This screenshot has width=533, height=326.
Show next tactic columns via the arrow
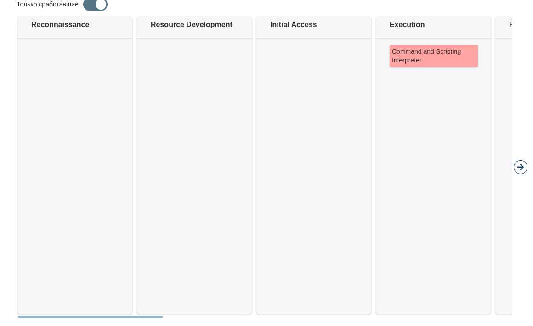(521, 167)
